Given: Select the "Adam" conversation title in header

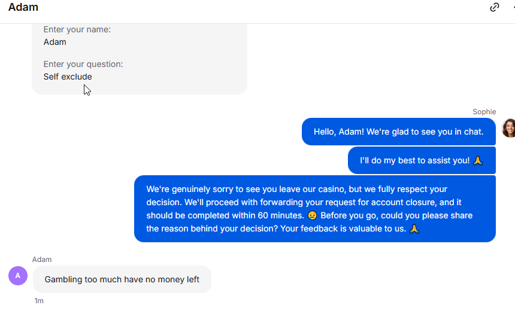Looking at the screenshot, I should [23, 7].
